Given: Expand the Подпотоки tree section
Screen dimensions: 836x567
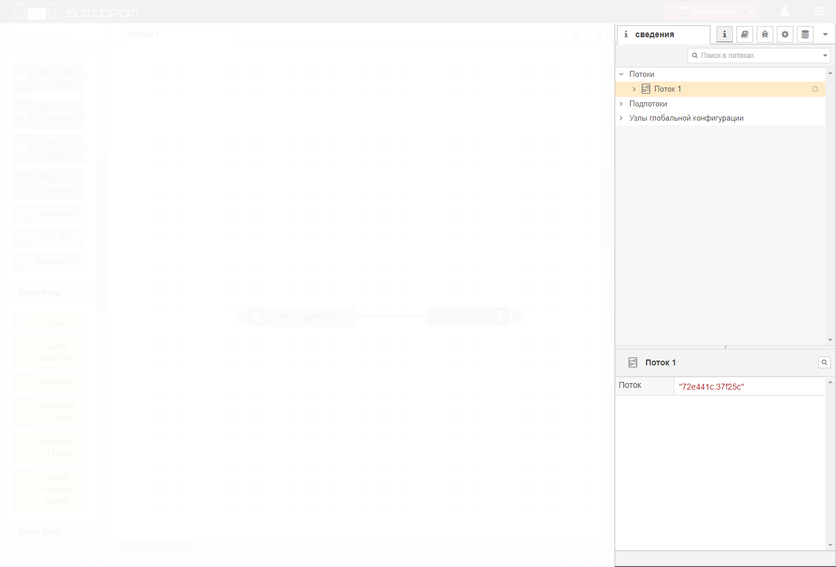Looking at the screenshot, I should (x=621, y=104).
